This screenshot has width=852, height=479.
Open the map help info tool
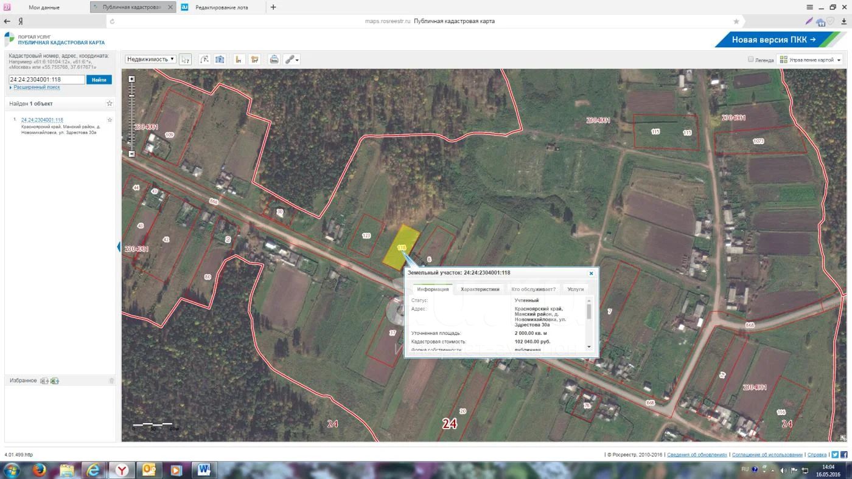tap(220, 60)
